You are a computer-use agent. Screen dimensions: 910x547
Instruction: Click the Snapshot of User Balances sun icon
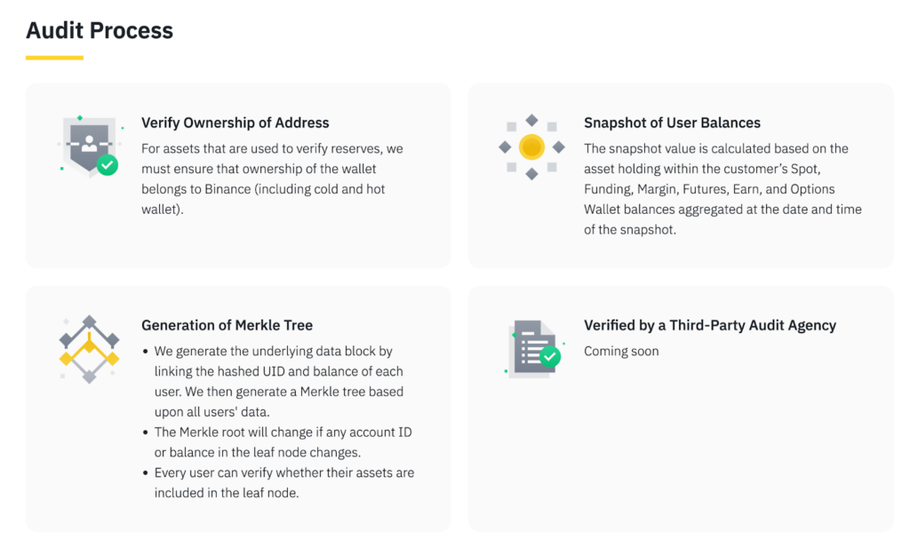point(531,147)
